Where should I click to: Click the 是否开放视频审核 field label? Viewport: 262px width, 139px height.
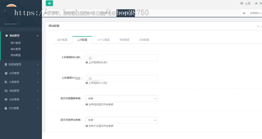[x=71, y=98]
